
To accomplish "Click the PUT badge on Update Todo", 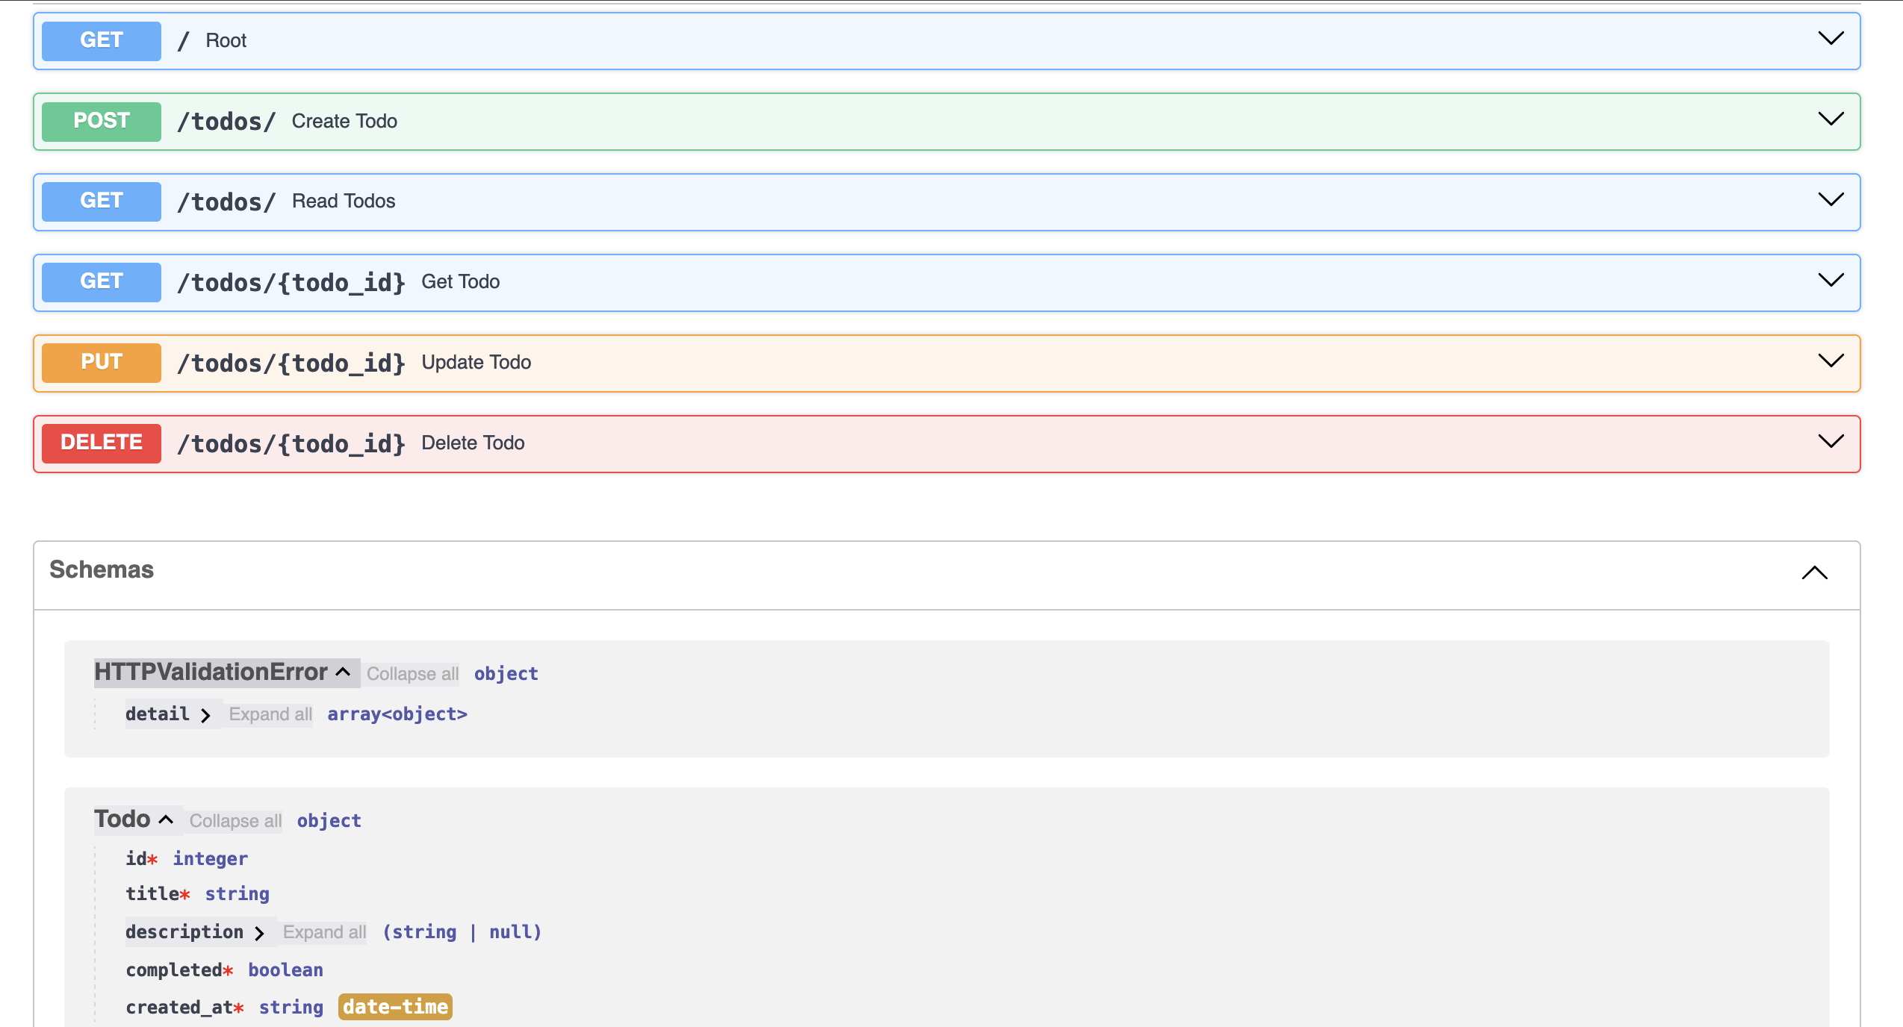I will pos(100,362).
